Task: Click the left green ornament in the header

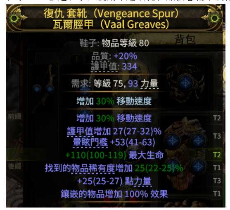Action: pos(14,19)
